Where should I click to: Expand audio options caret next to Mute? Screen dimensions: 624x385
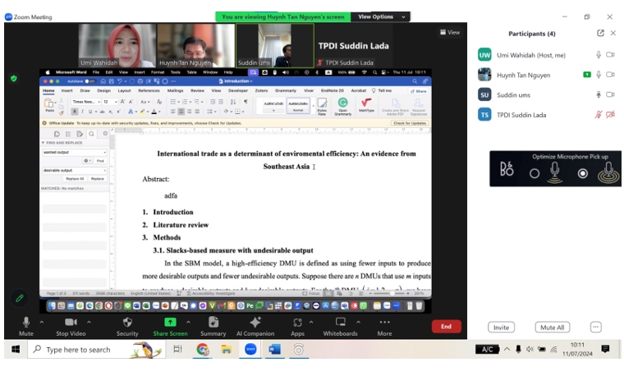click(42, 322)
